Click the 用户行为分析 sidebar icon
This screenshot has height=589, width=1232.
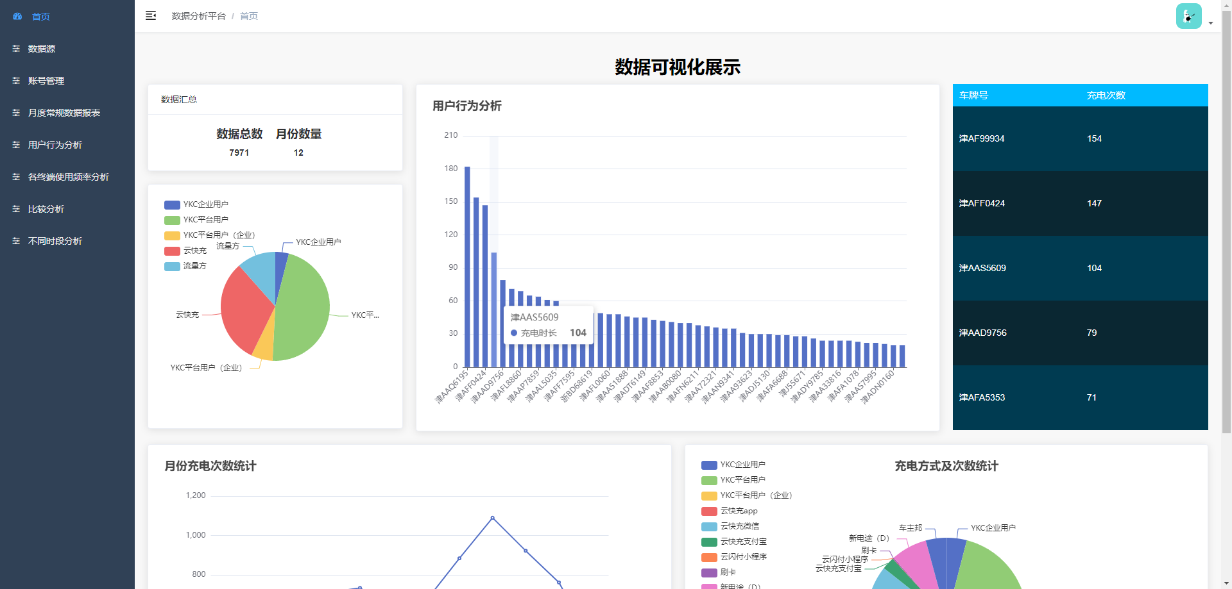click(16, 145)
